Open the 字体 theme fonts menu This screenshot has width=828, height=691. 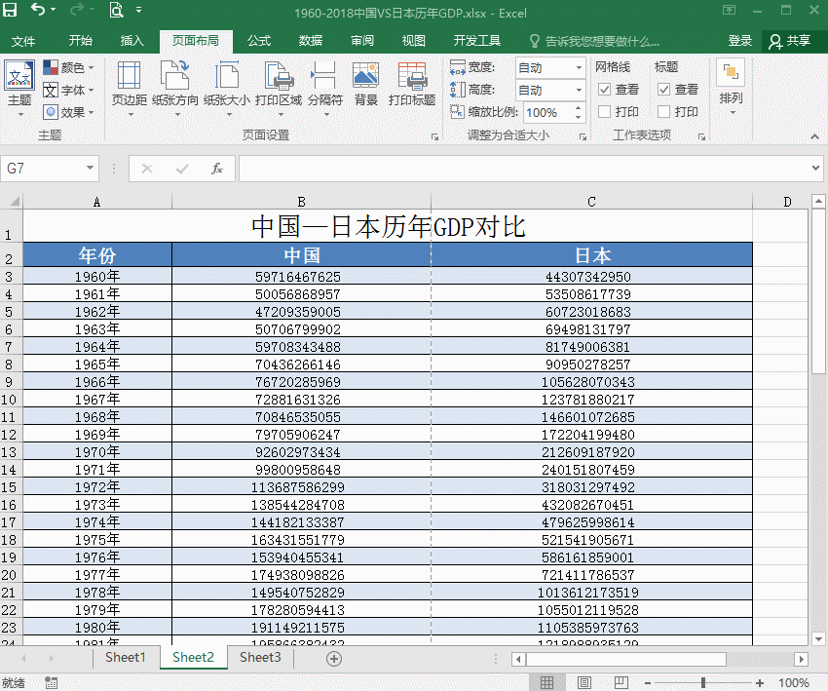[68, 91]
